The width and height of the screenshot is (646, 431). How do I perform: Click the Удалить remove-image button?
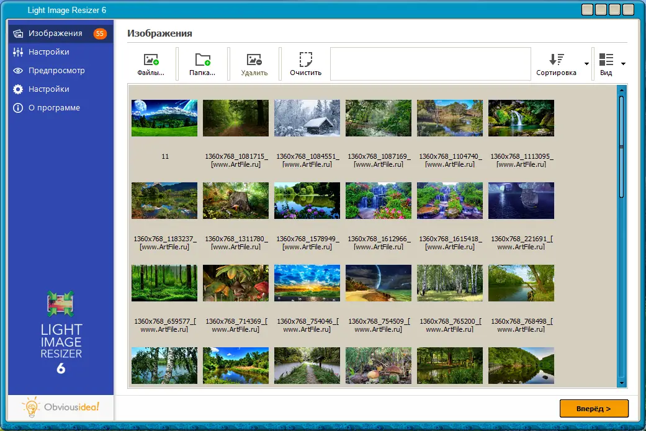click(x=254, y=64)
